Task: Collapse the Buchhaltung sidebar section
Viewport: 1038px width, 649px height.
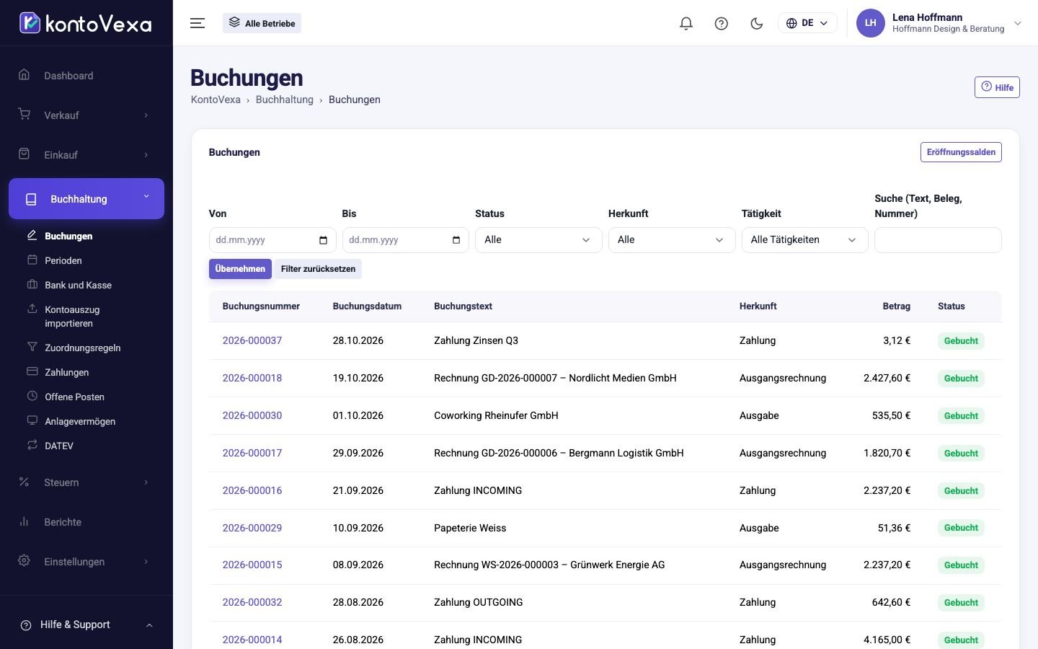Action: [x=86, y=199]
